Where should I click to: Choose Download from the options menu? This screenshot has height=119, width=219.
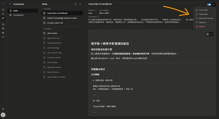(x=205, y=14)
